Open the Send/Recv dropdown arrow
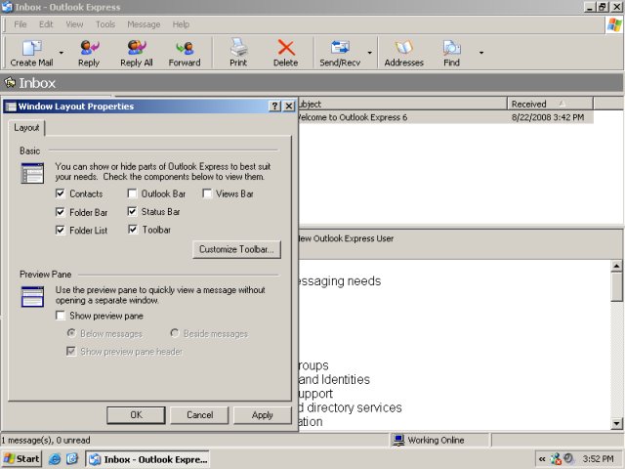This screenshot has height=469, width=625. point(369,53)
